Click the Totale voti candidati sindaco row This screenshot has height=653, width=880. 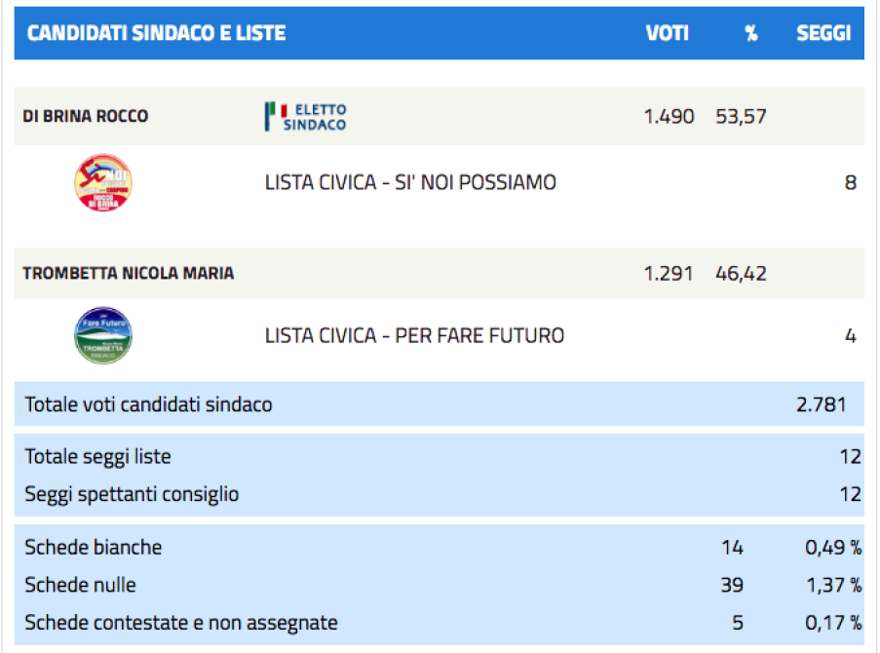tap(439, 404)
